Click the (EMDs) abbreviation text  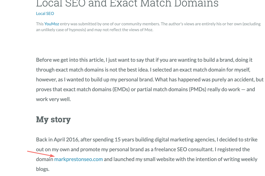(x=121, y=89)
